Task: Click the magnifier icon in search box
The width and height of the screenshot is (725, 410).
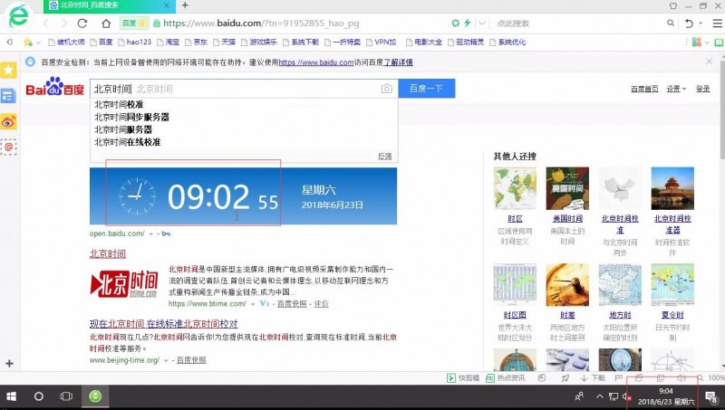Action: pyautogui.click(x=671, y=24)
